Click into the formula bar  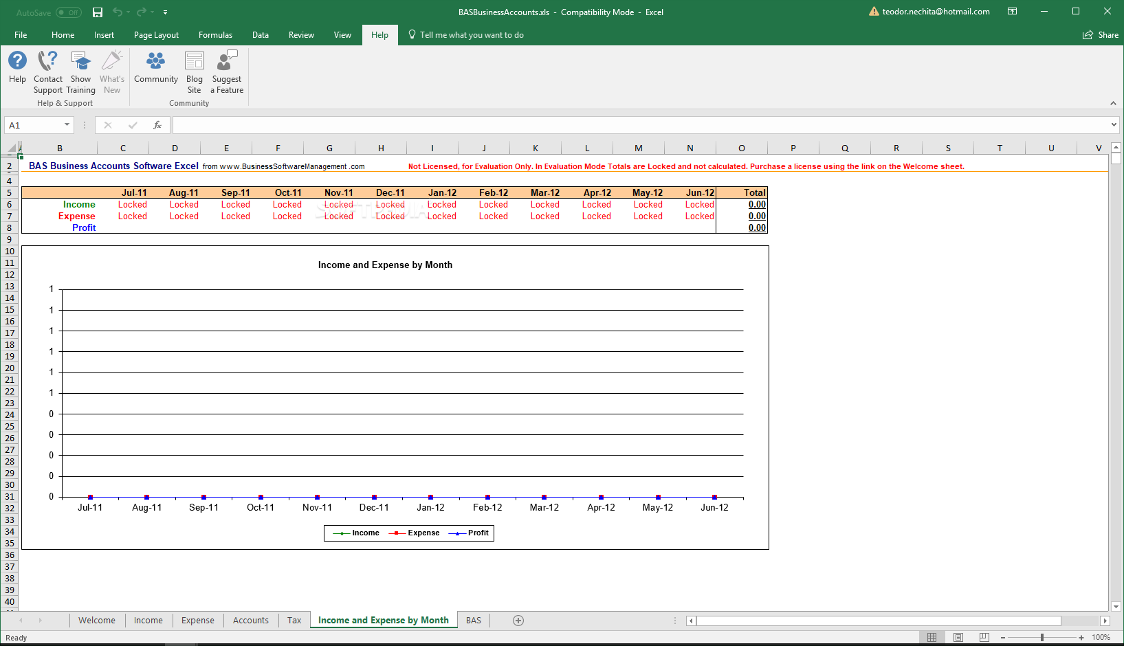pos(639,125)
